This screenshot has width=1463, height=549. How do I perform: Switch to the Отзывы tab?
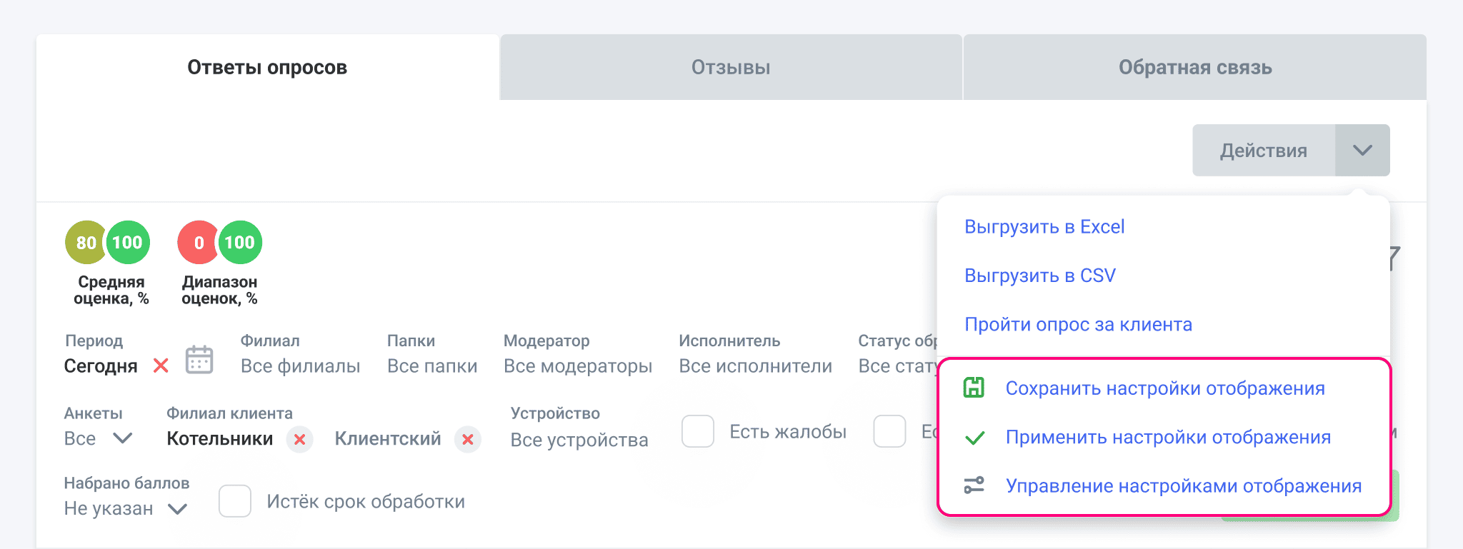731,68
